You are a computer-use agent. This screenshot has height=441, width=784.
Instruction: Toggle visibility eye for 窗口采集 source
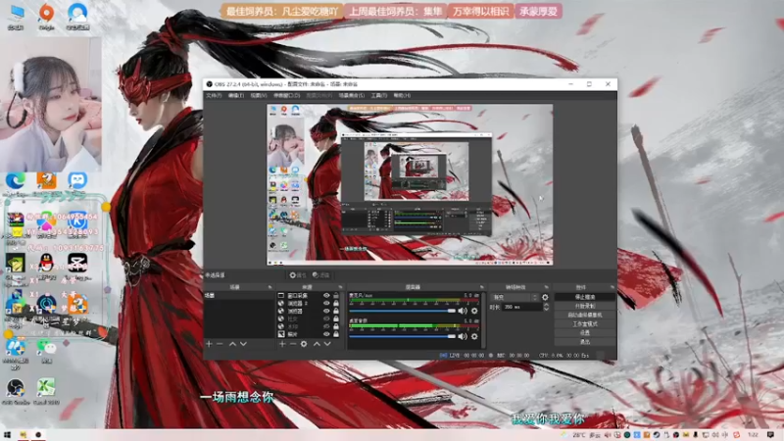click(x=326, y=296)
